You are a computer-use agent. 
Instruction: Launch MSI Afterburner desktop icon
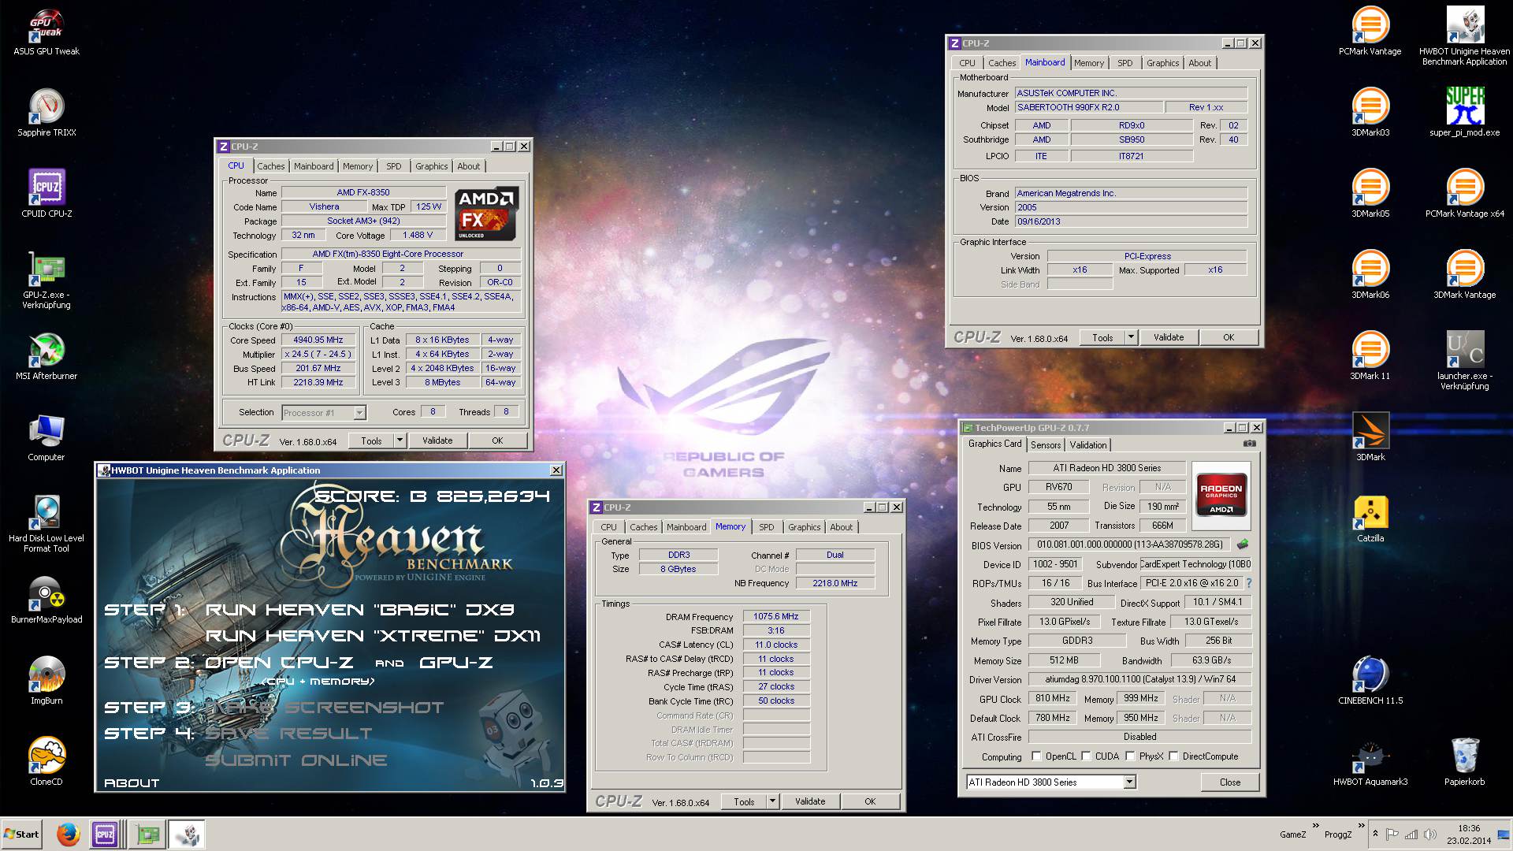(x=46, y=356)
